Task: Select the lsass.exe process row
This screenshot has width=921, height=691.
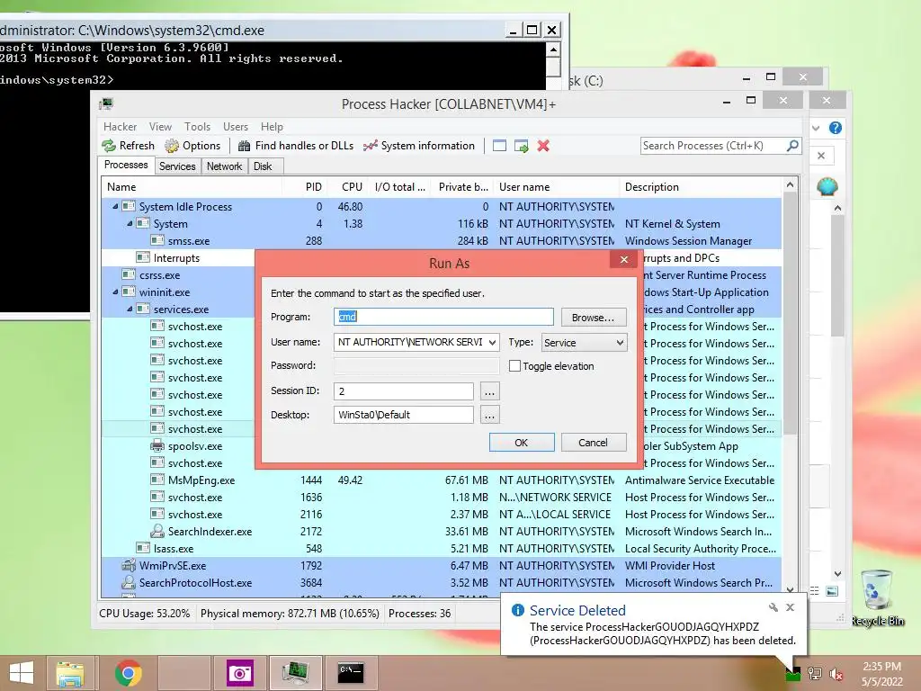Action: (x=441, y=548)
